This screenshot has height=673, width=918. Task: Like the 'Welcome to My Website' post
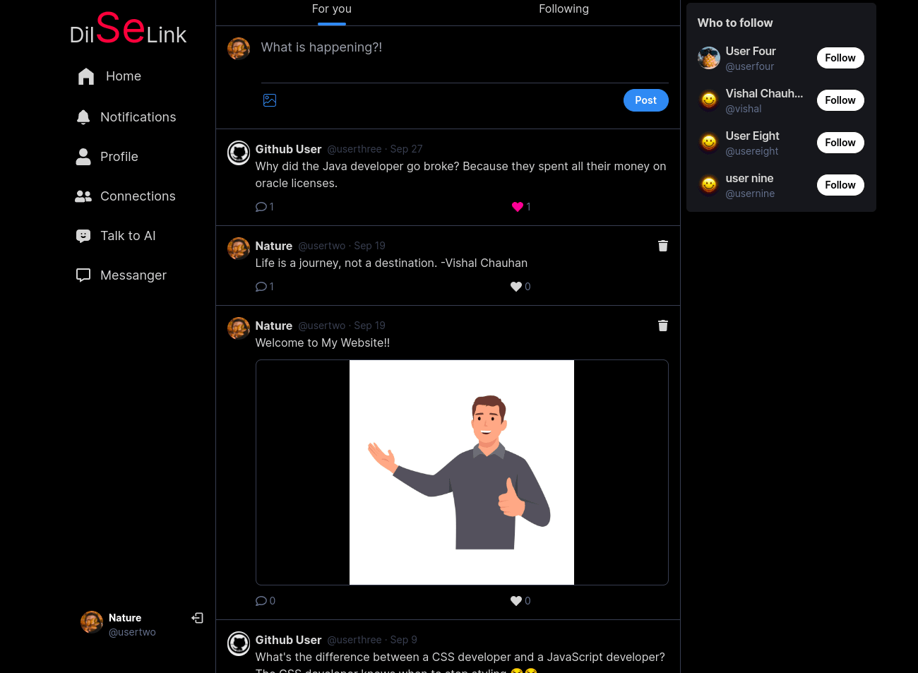tap(516, 601)
